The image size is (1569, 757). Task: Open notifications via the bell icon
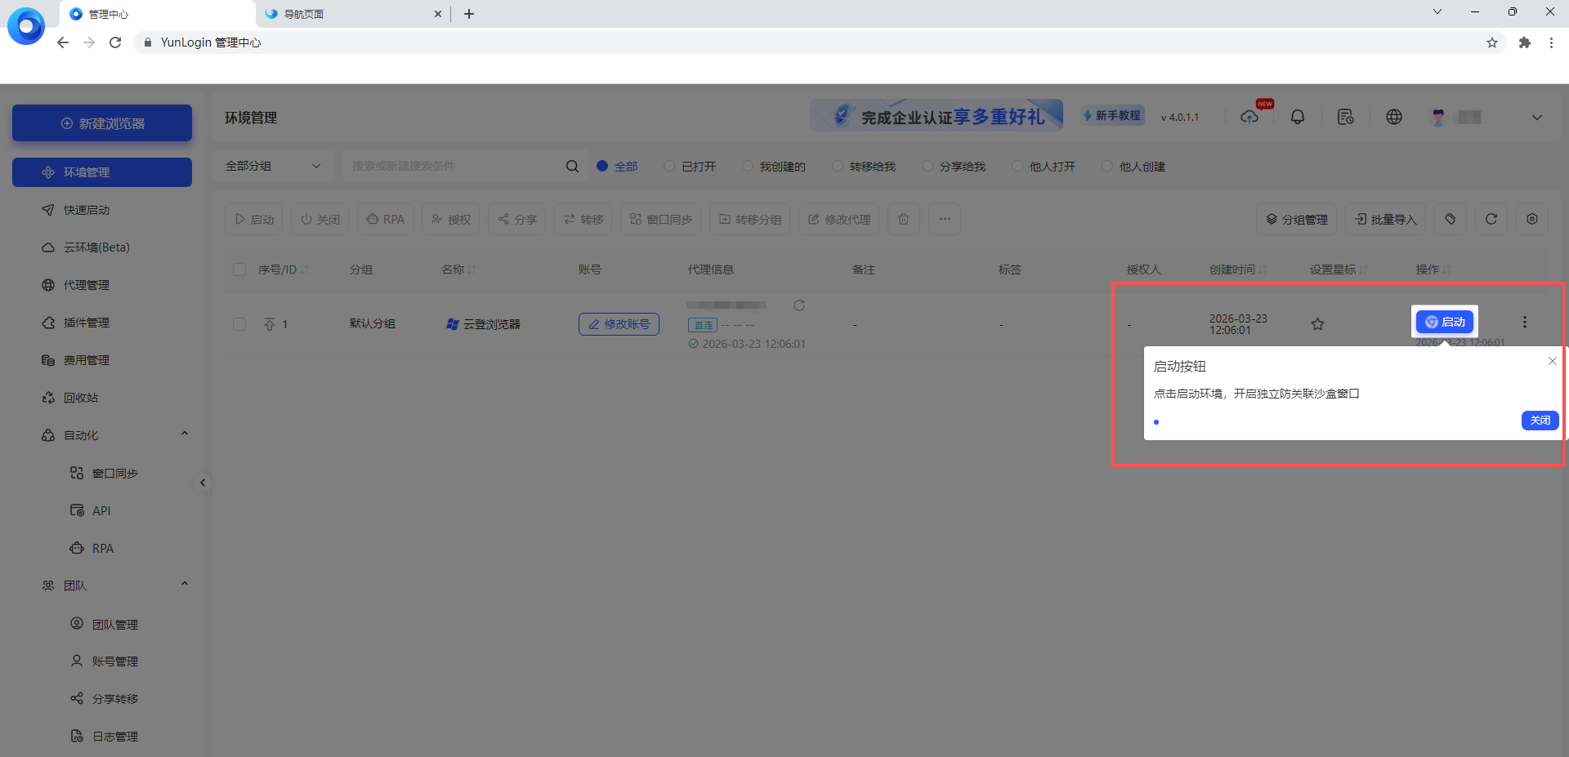pos(1298,116)
